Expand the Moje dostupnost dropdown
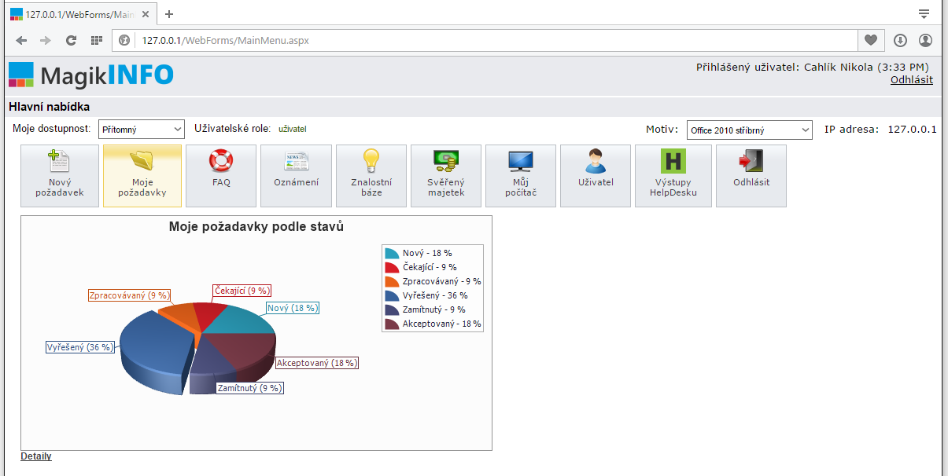The width and height of the screenshot is (948, 476). 142,130
